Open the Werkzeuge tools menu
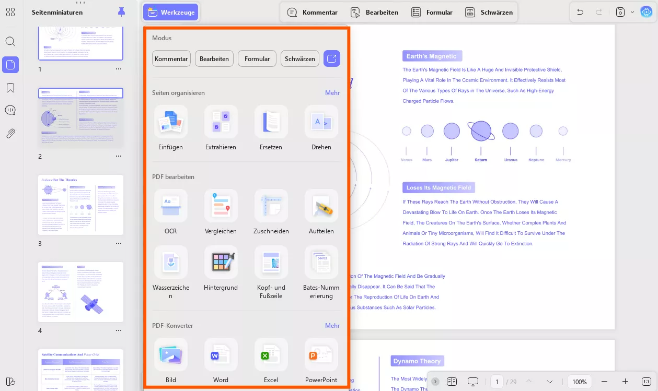The height and width of the screenshot is (391, 658). [170, 12]
